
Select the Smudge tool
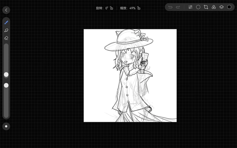pos(6,30)
